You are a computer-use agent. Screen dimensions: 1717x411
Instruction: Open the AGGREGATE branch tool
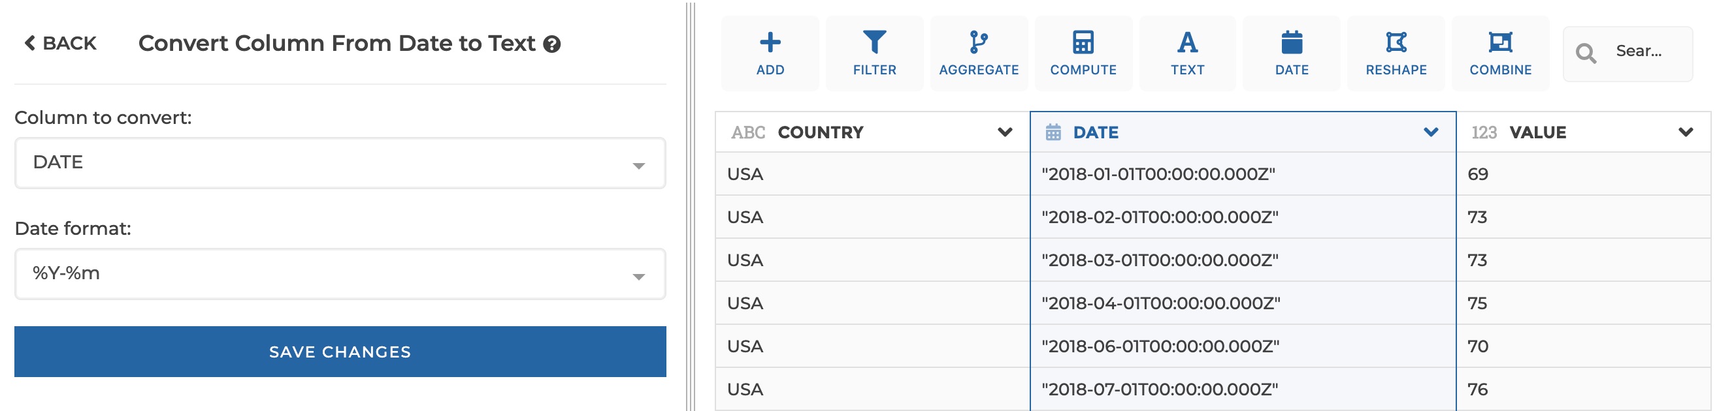(979, 53)
